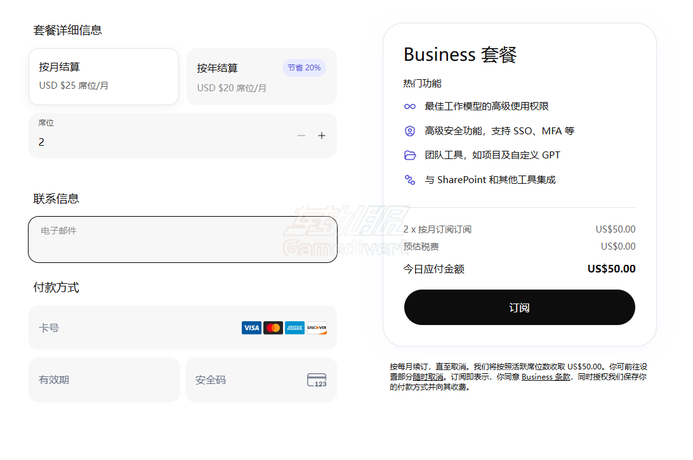Open the Business 条款 terms link

pos(546,377)
